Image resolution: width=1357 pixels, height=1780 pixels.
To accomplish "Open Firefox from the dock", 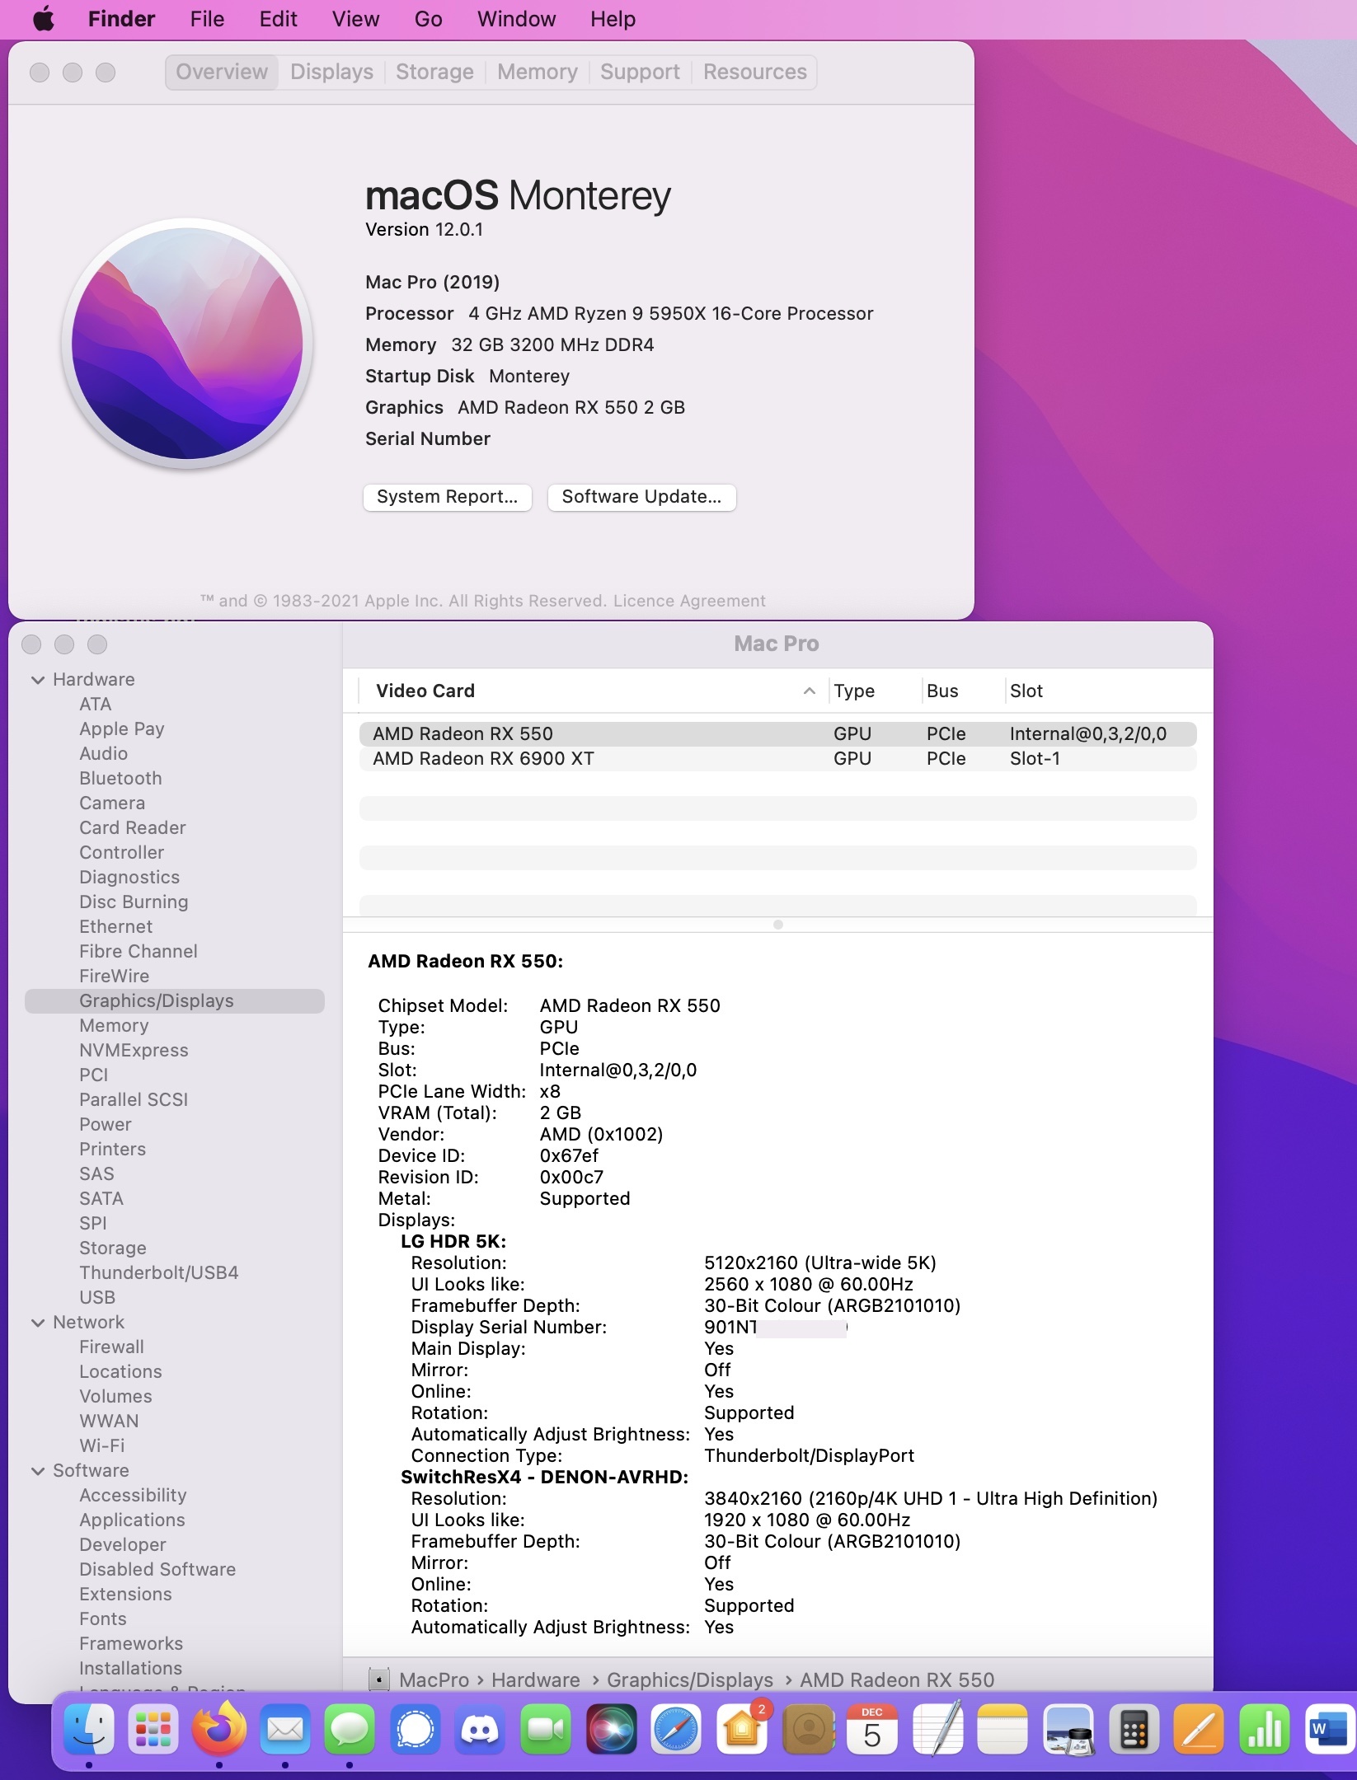I will [x=219, y=1729].
